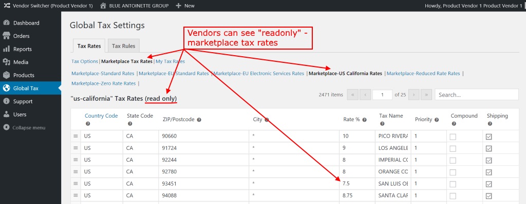Grab the row handle for ZIP 93451

[76, 184]
